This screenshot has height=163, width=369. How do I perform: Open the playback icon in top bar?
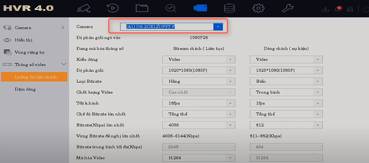coord(113,8)
